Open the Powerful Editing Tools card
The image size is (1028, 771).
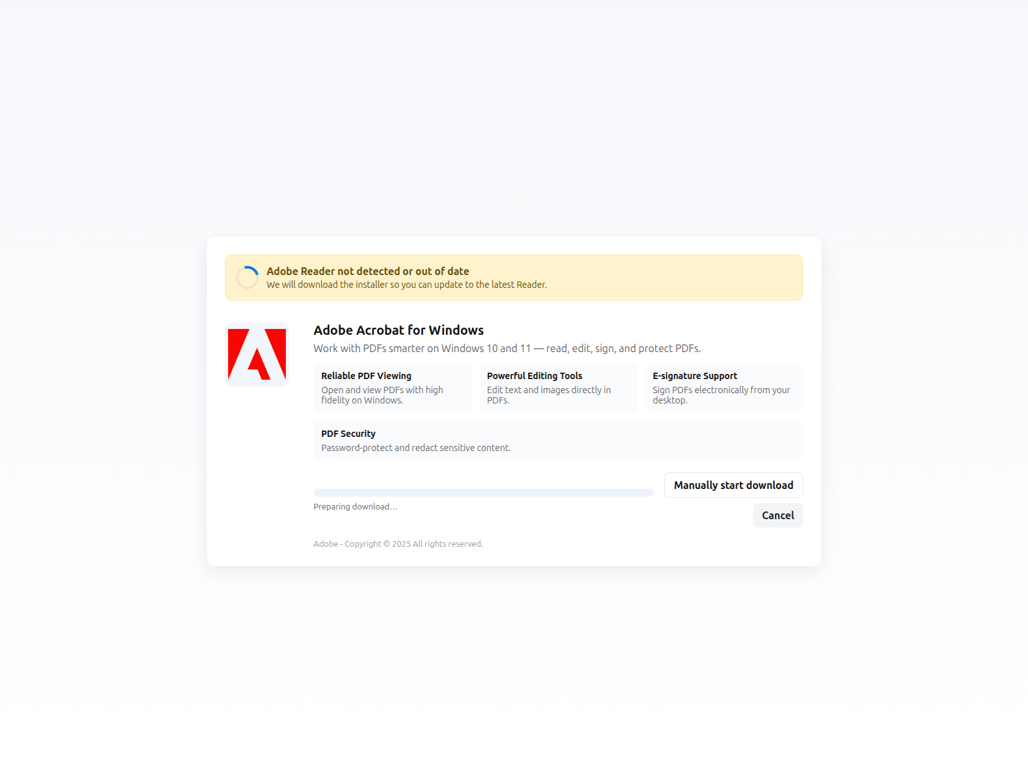point(558,388)
